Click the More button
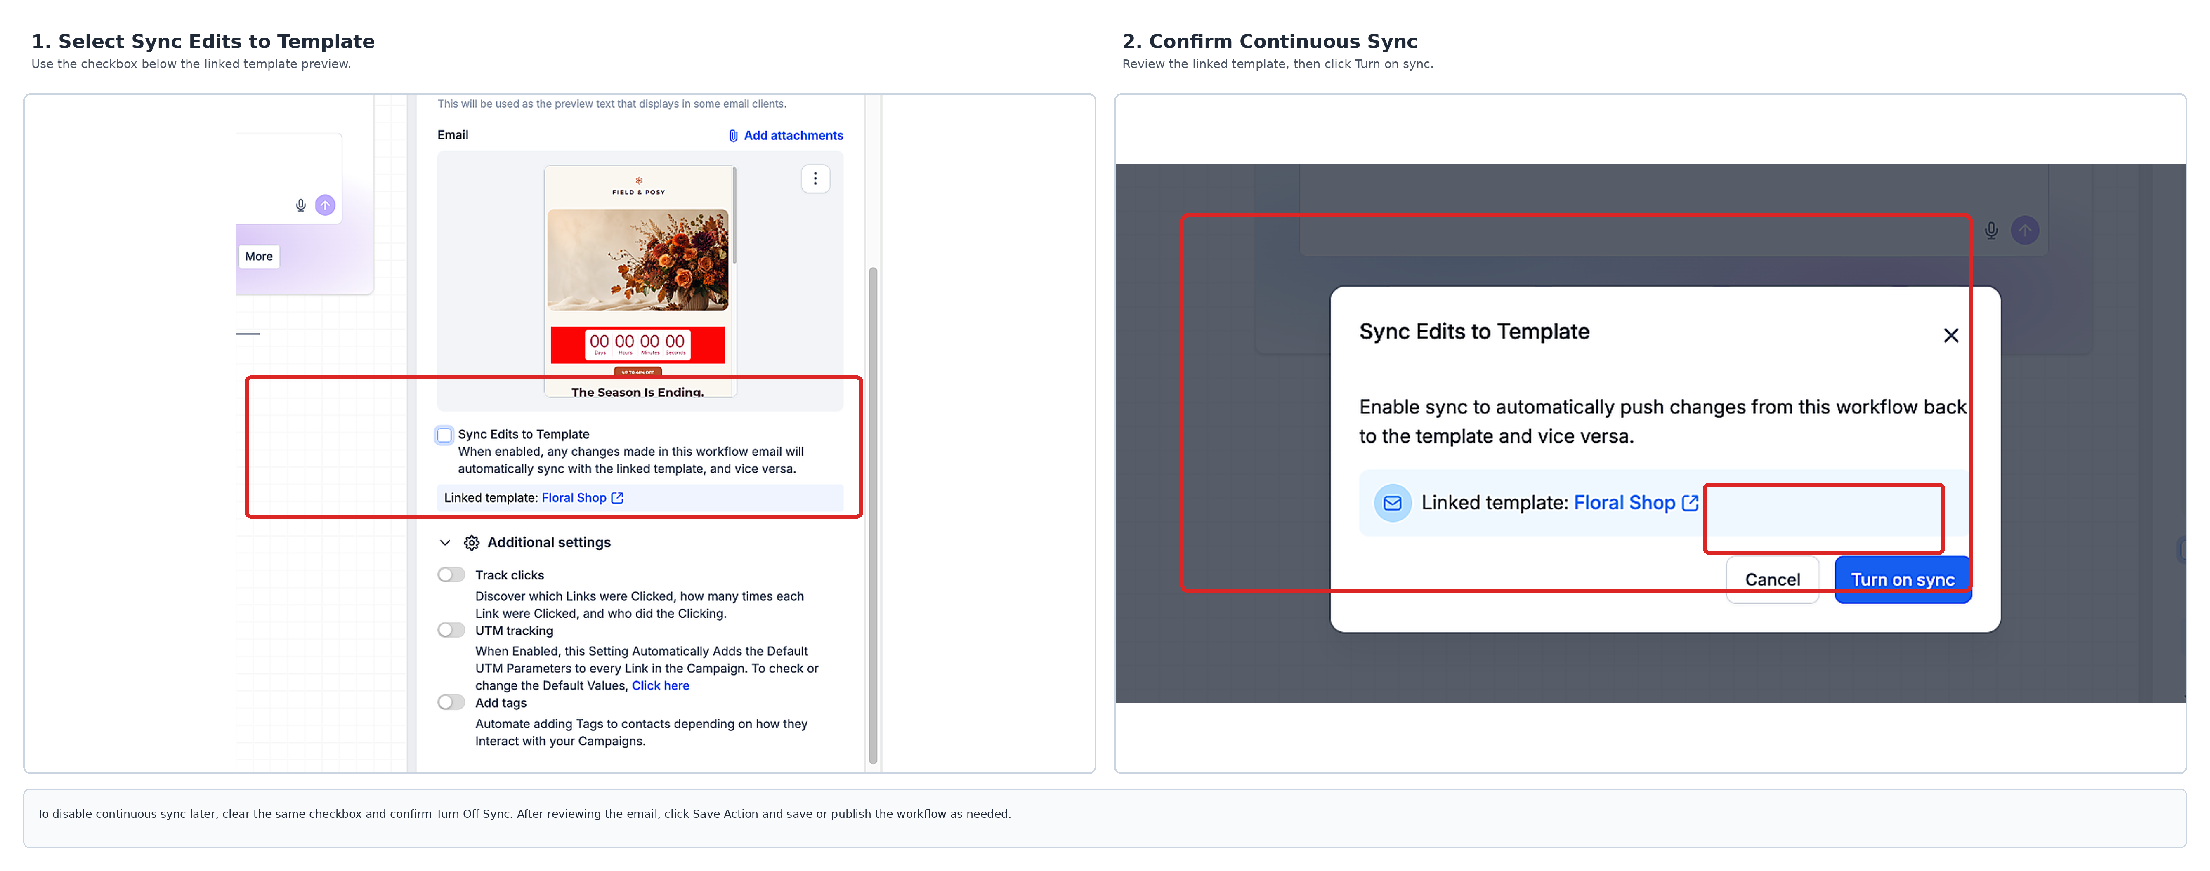 tap(259, 257)
